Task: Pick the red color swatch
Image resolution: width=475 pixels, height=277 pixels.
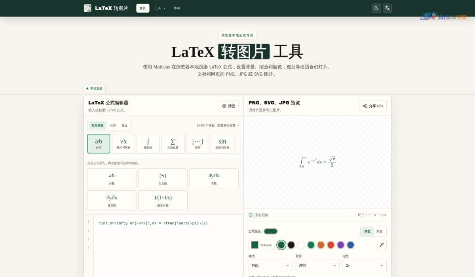Action: [331, 245]
